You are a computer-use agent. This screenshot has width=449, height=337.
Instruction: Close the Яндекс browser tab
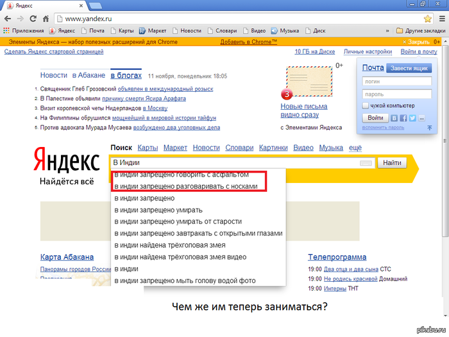tap(81, 5)
